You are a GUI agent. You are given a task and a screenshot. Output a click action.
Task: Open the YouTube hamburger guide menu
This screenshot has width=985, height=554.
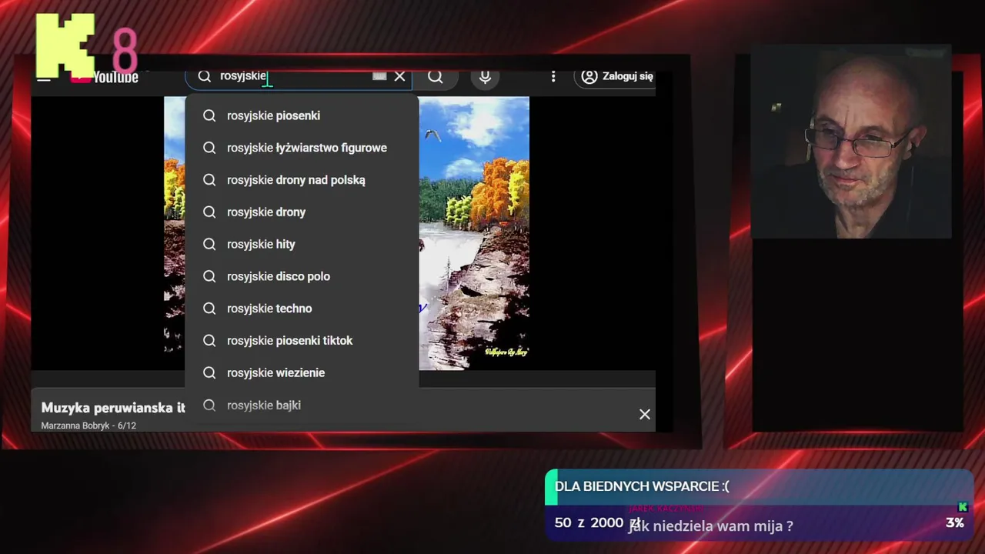point(44,78)
